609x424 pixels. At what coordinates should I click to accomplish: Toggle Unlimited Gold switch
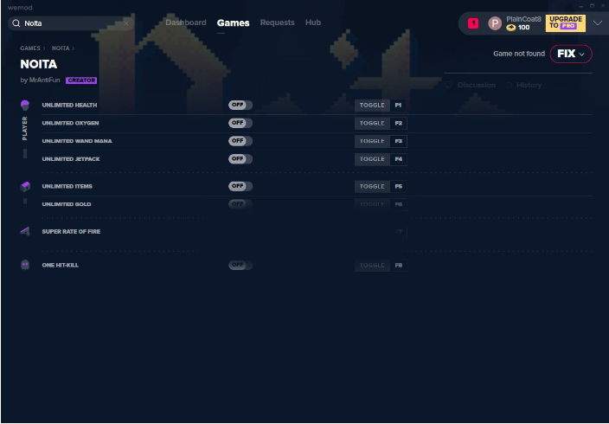240,204
